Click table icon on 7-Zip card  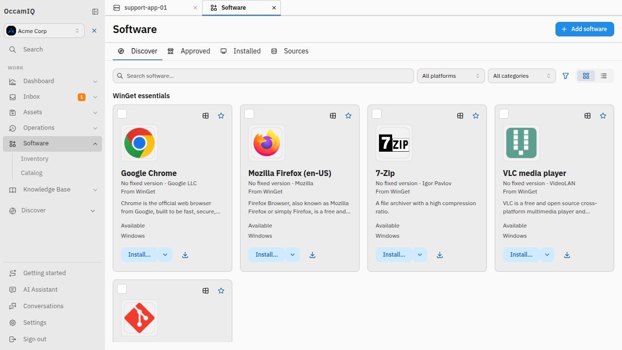tap(460, 116)
